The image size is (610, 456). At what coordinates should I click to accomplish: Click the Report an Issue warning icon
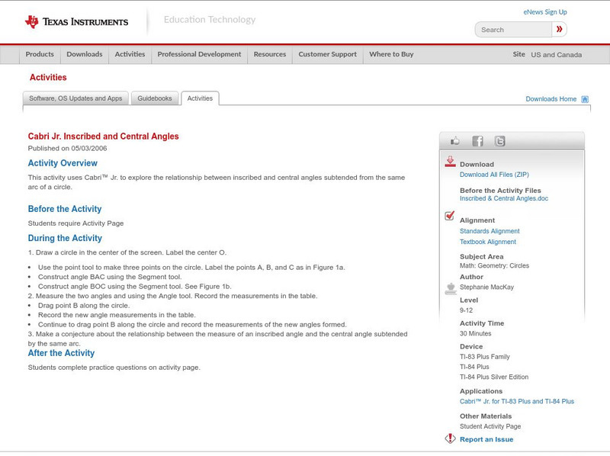[450, 438]
